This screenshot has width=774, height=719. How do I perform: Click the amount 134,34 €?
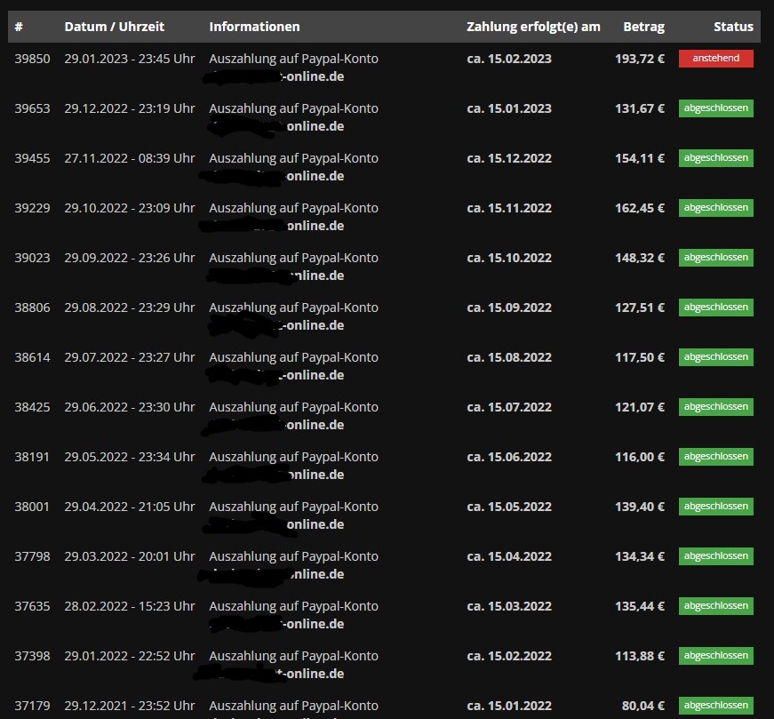640,556
